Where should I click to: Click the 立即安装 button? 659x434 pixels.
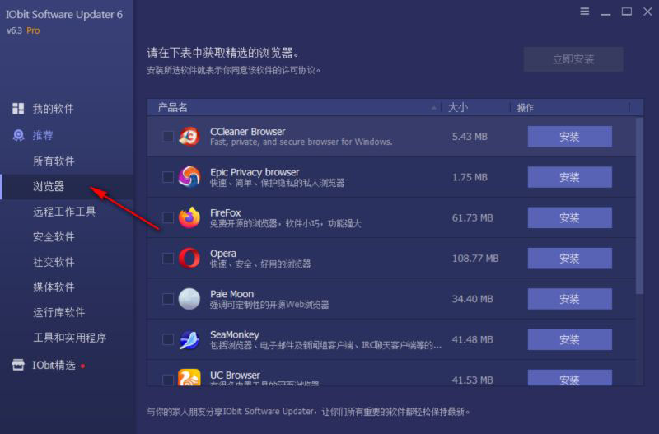click(x=573, y=59)
